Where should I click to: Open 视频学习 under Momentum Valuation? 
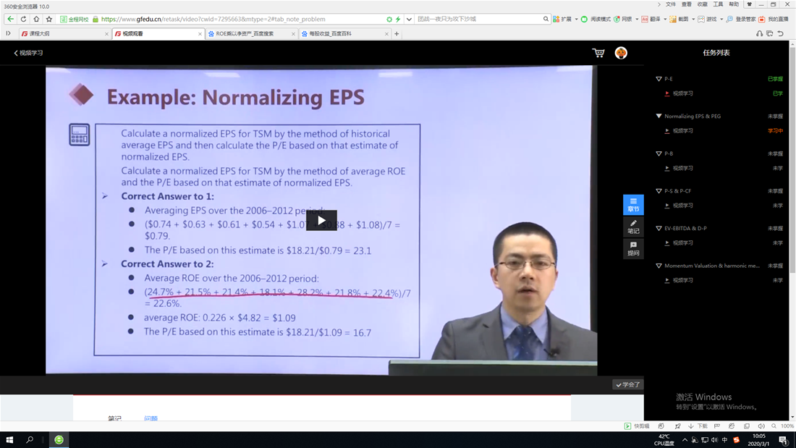pyautogui.click(x=683, y=280)
